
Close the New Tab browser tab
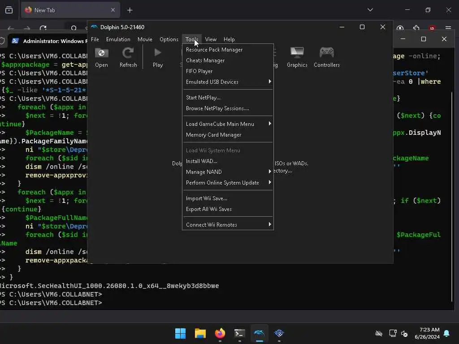click(x=113, y=10)
